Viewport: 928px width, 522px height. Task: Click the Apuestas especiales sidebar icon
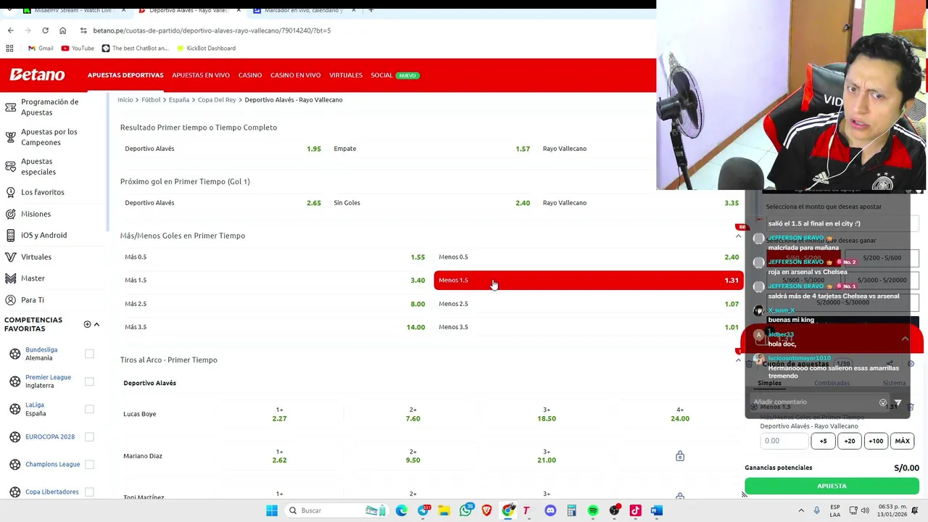coord(10,167)
